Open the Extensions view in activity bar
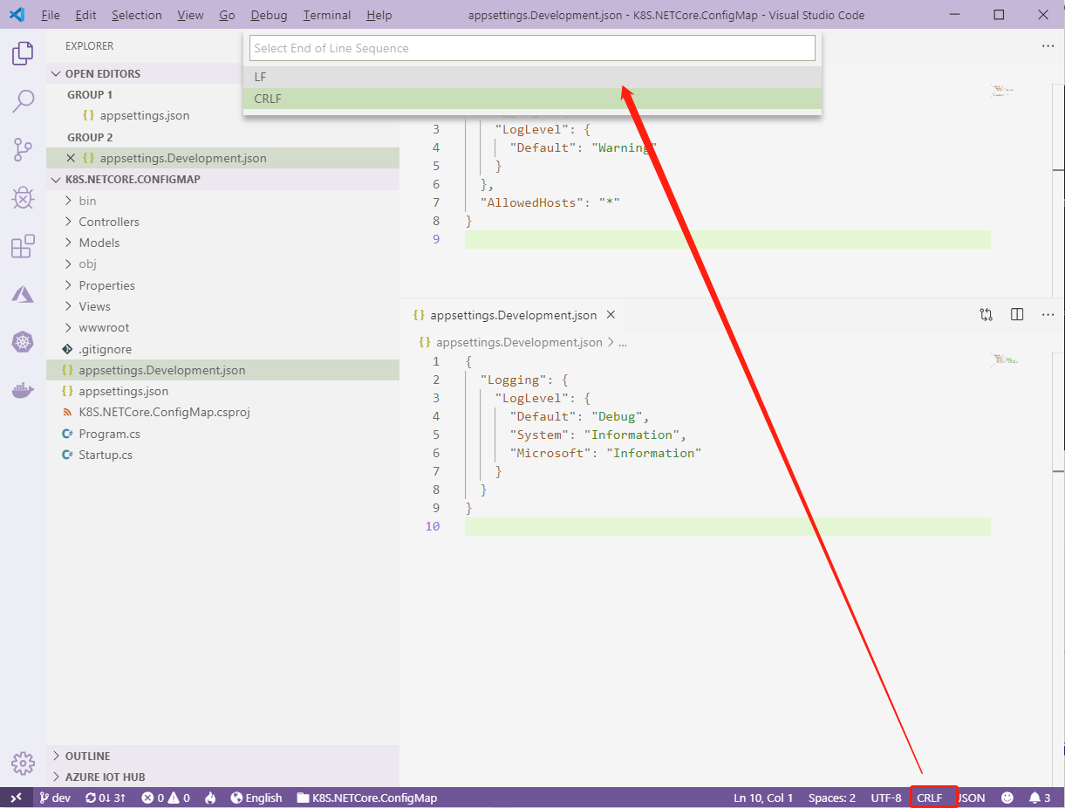Image resolution: width=1065 pixels, height=808 pixels. click(23, 247)
